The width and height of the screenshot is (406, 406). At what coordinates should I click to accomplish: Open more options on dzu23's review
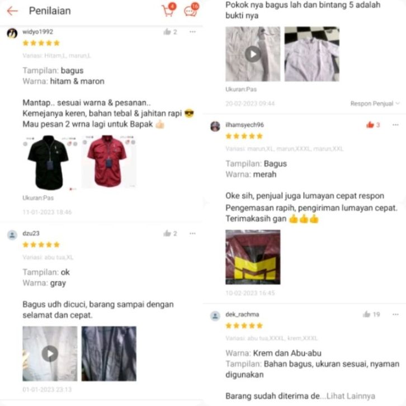click(192, 234)
